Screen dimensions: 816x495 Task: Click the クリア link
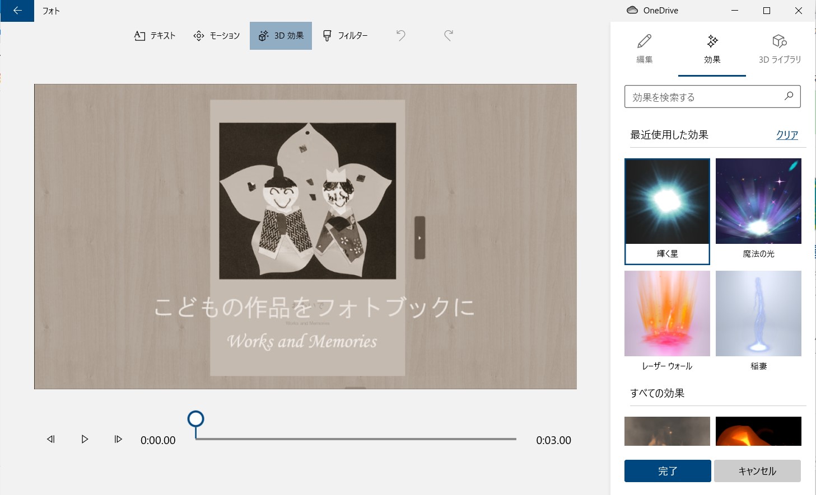click(786, 135)
